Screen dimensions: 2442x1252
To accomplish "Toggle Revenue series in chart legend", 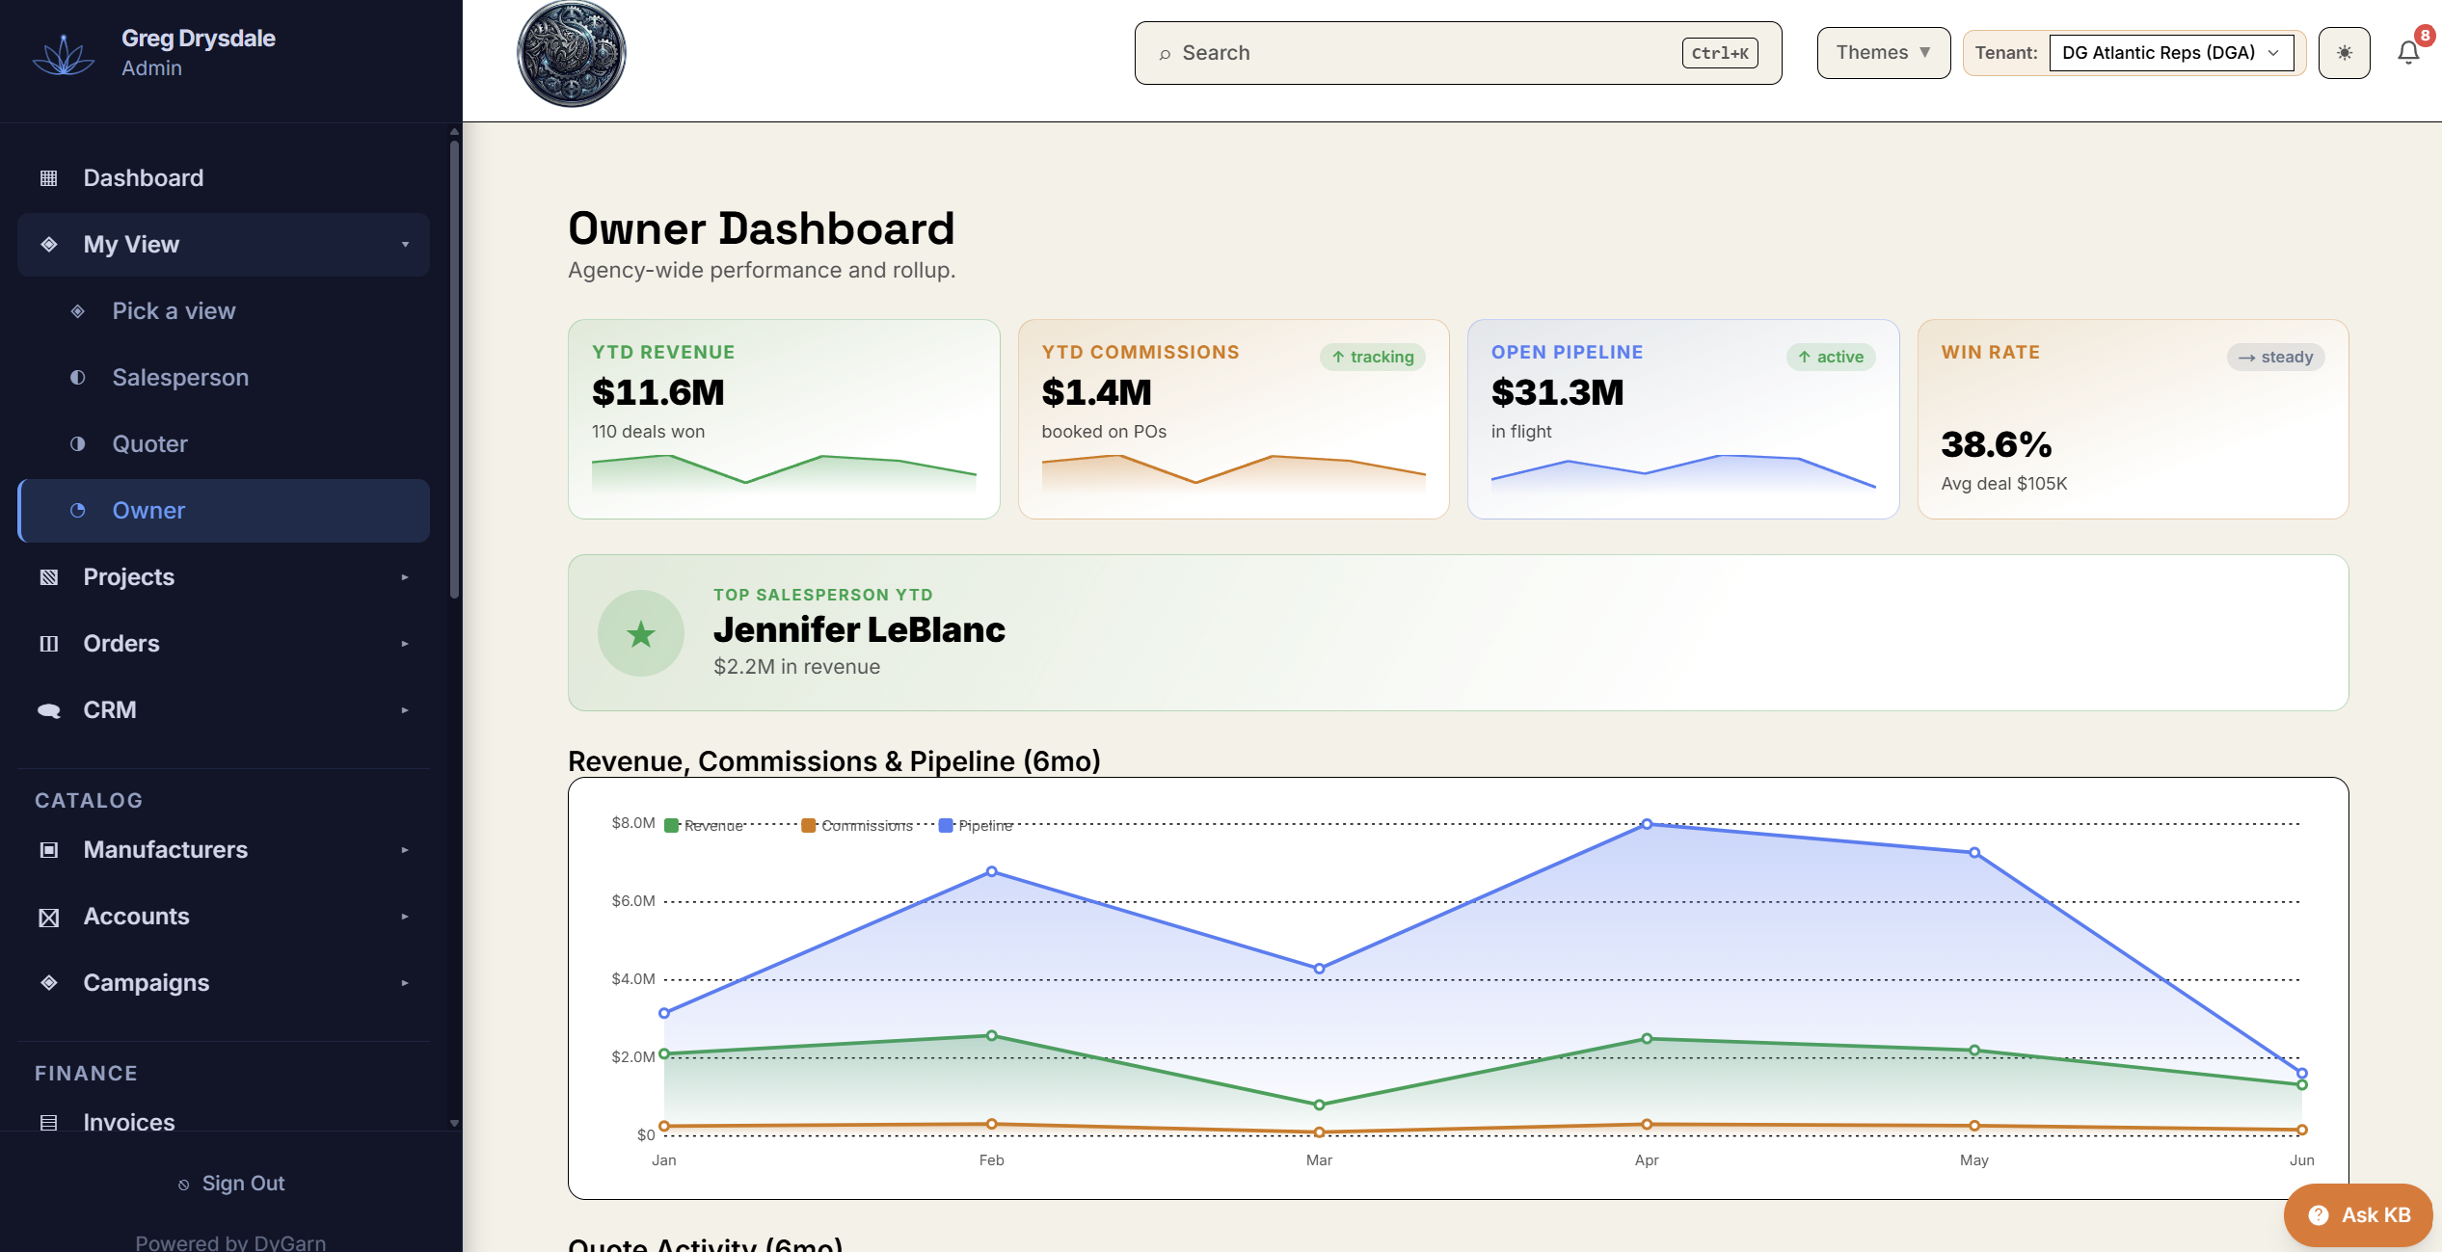I will 704,826.
